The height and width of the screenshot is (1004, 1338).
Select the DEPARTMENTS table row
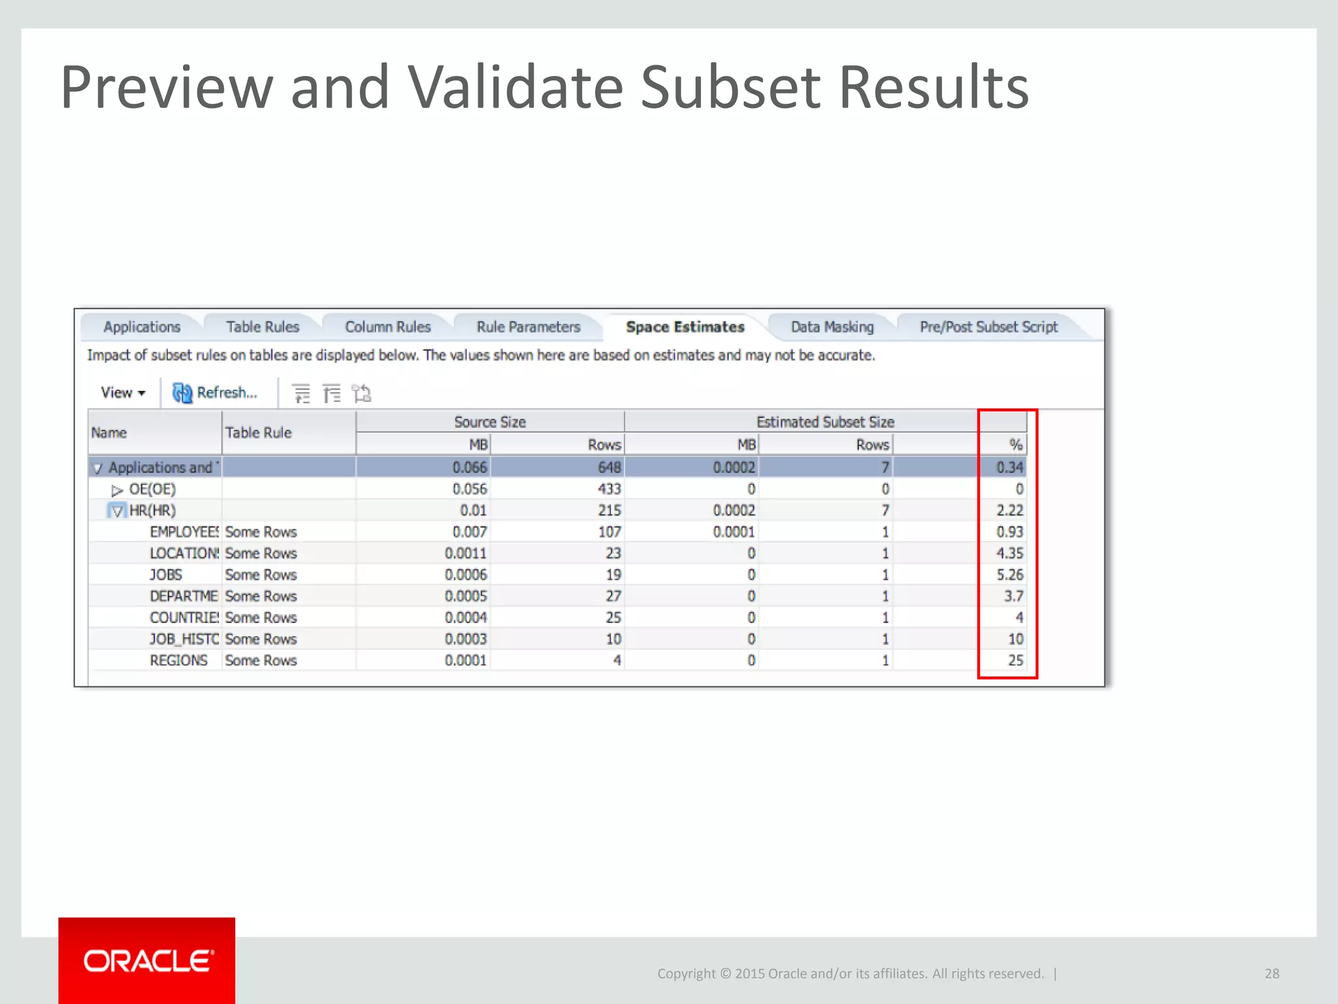click(558, 596)
